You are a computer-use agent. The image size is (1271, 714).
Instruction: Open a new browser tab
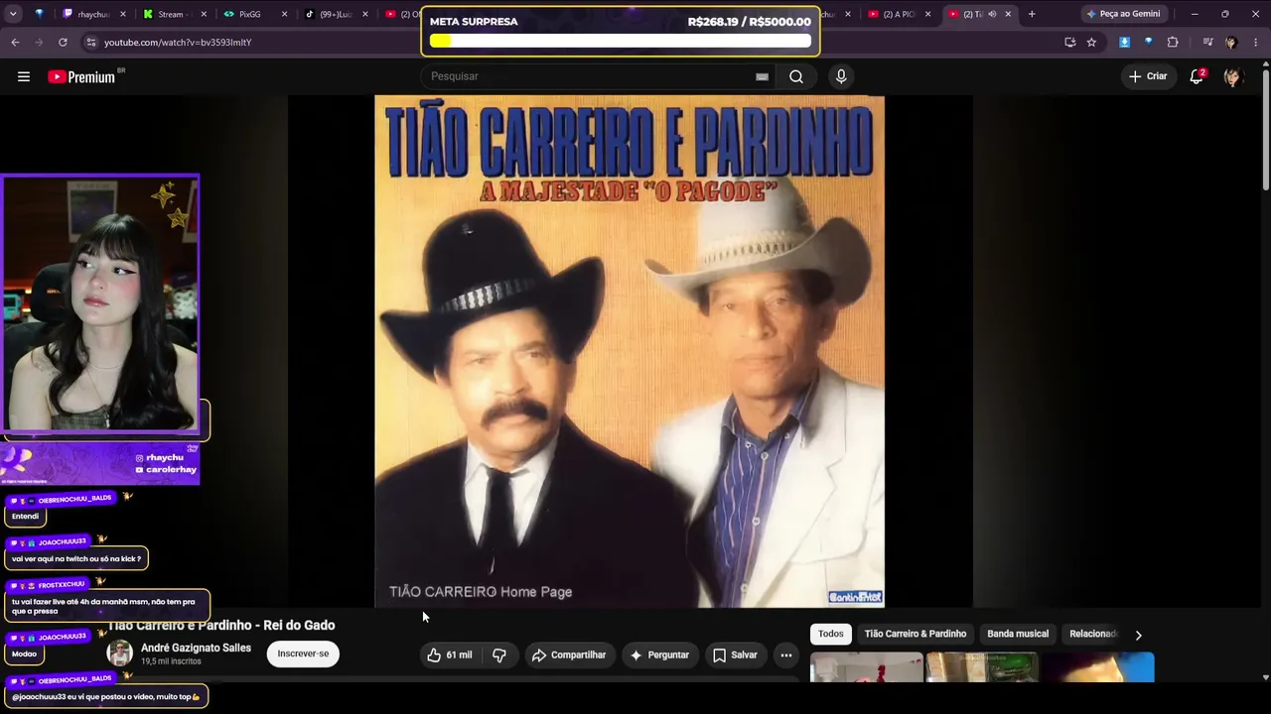coord(1032,14)
